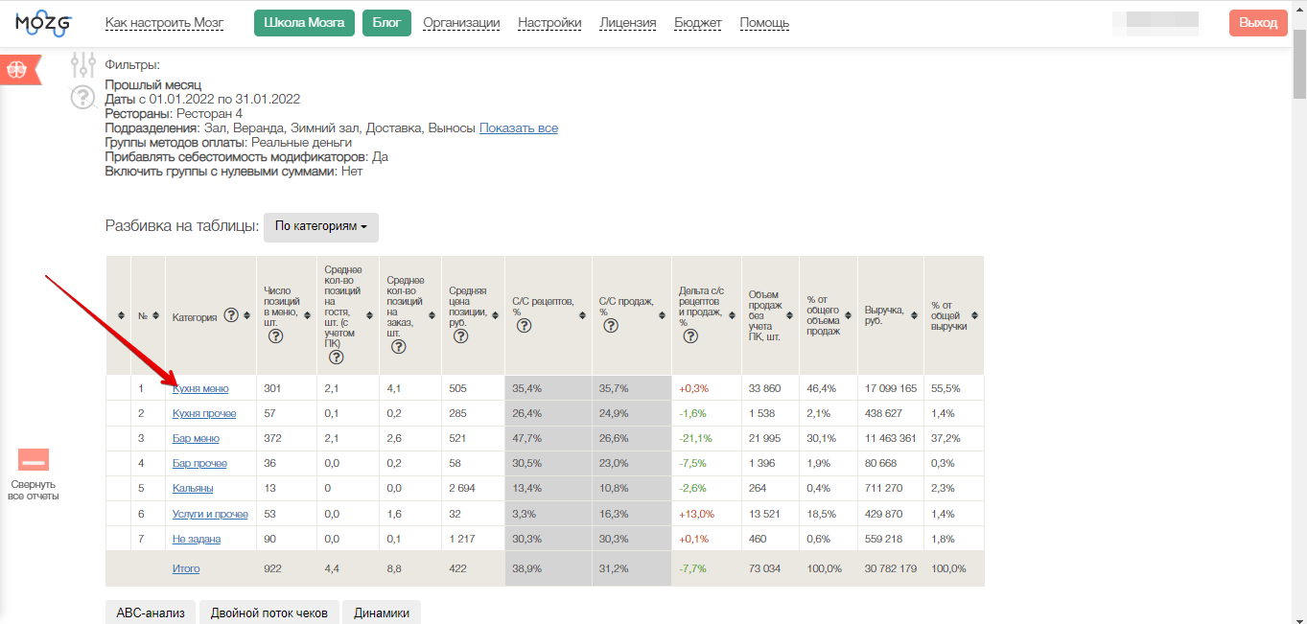Open the Организации menu item
This screenshot has width=1307, height=624.
click(x=461, y=23)
